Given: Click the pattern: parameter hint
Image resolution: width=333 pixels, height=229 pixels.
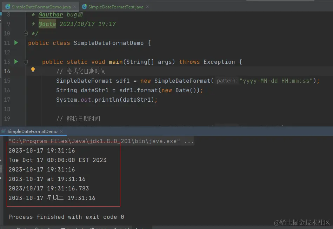Looking at the screenshot, I should coord(226,81).
